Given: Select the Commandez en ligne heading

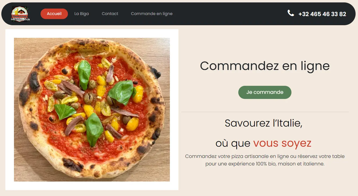Looking at the screenshot, I should [x=265, y=66].
